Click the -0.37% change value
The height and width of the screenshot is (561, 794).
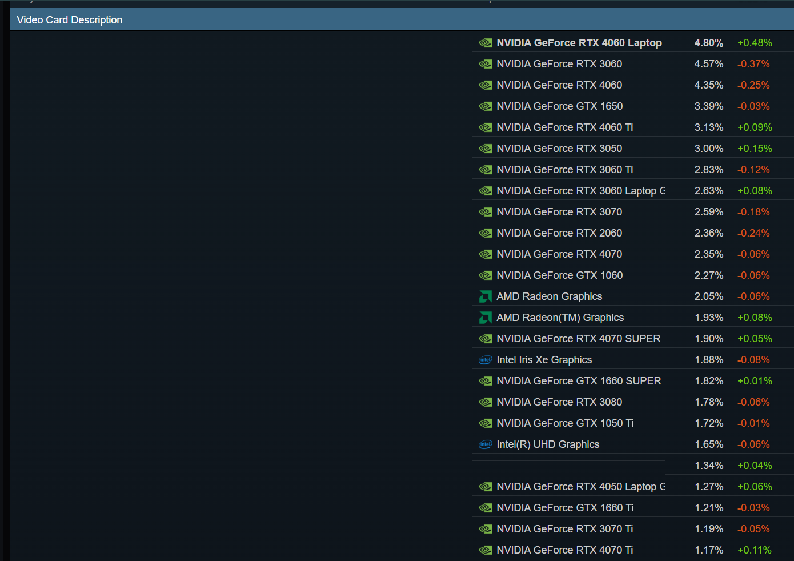(x=753, y=64)
